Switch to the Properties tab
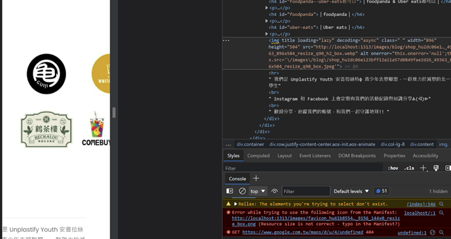 click(x=394, y=156)
